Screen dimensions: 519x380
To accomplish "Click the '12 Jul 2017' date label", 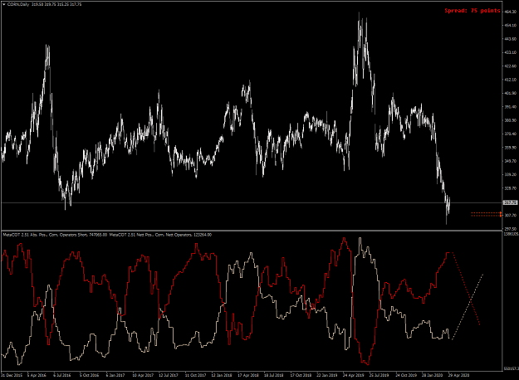I will 168,375.
